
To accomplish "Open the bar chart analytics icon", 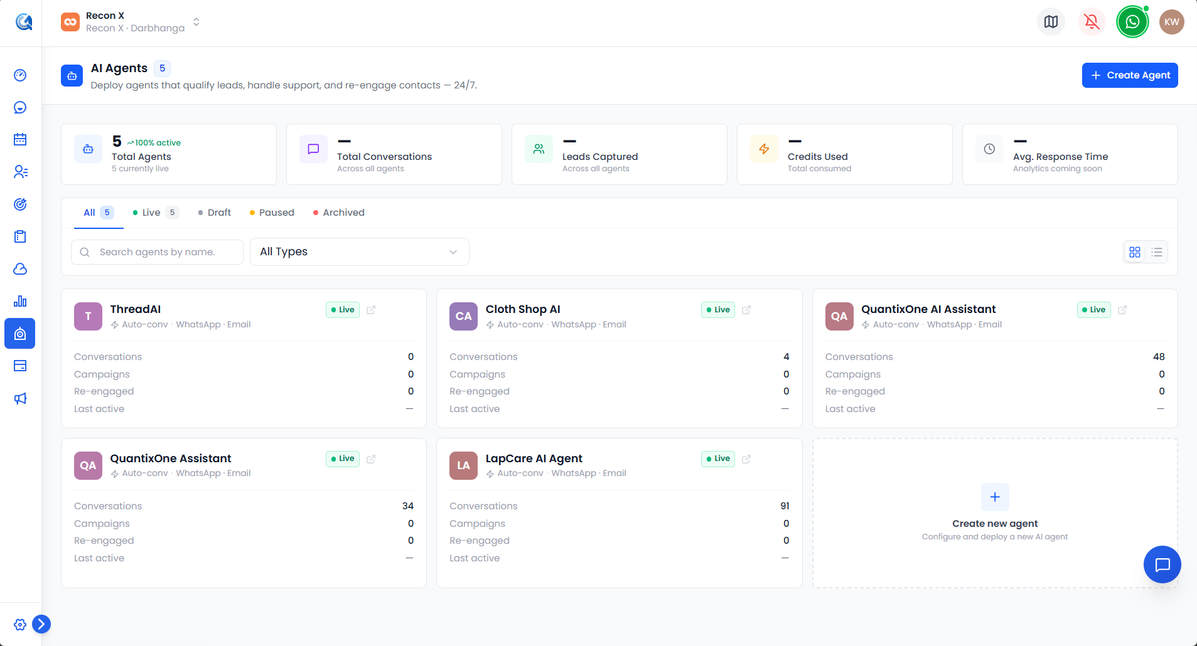I will pos(20,301).
